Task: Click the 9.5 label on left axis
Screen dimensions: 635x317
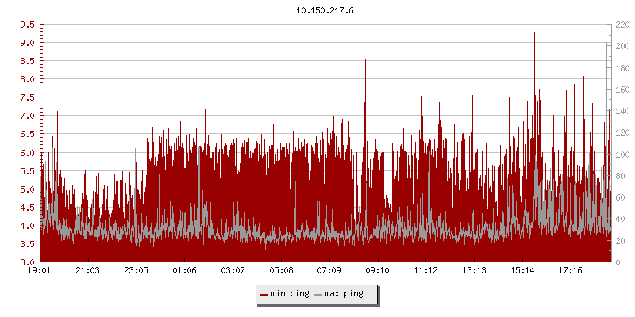Action: coord(26,25)
